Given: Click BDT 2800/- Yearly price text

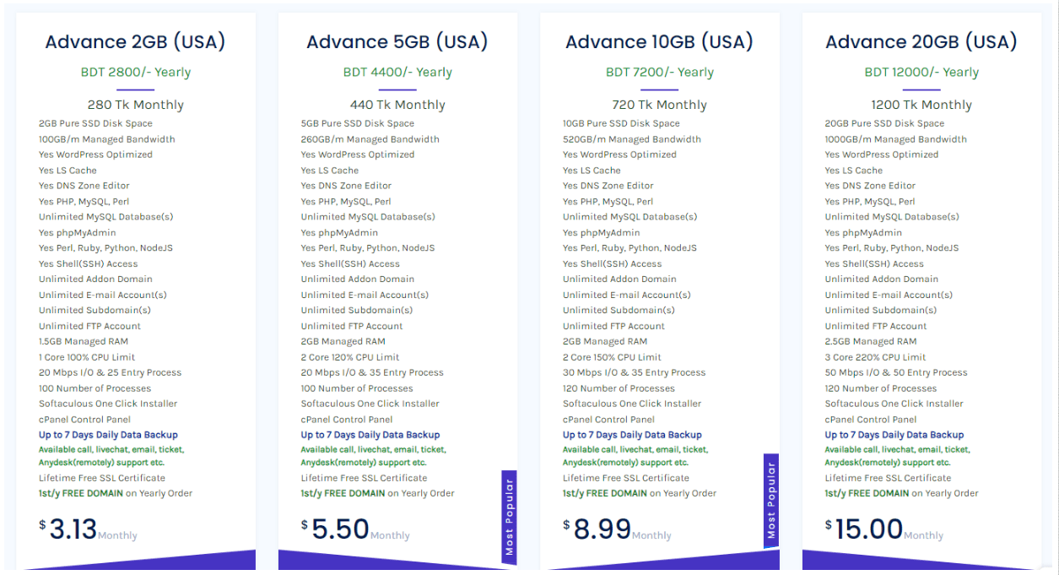Looking at the screenshot, I should click(135, 73).
